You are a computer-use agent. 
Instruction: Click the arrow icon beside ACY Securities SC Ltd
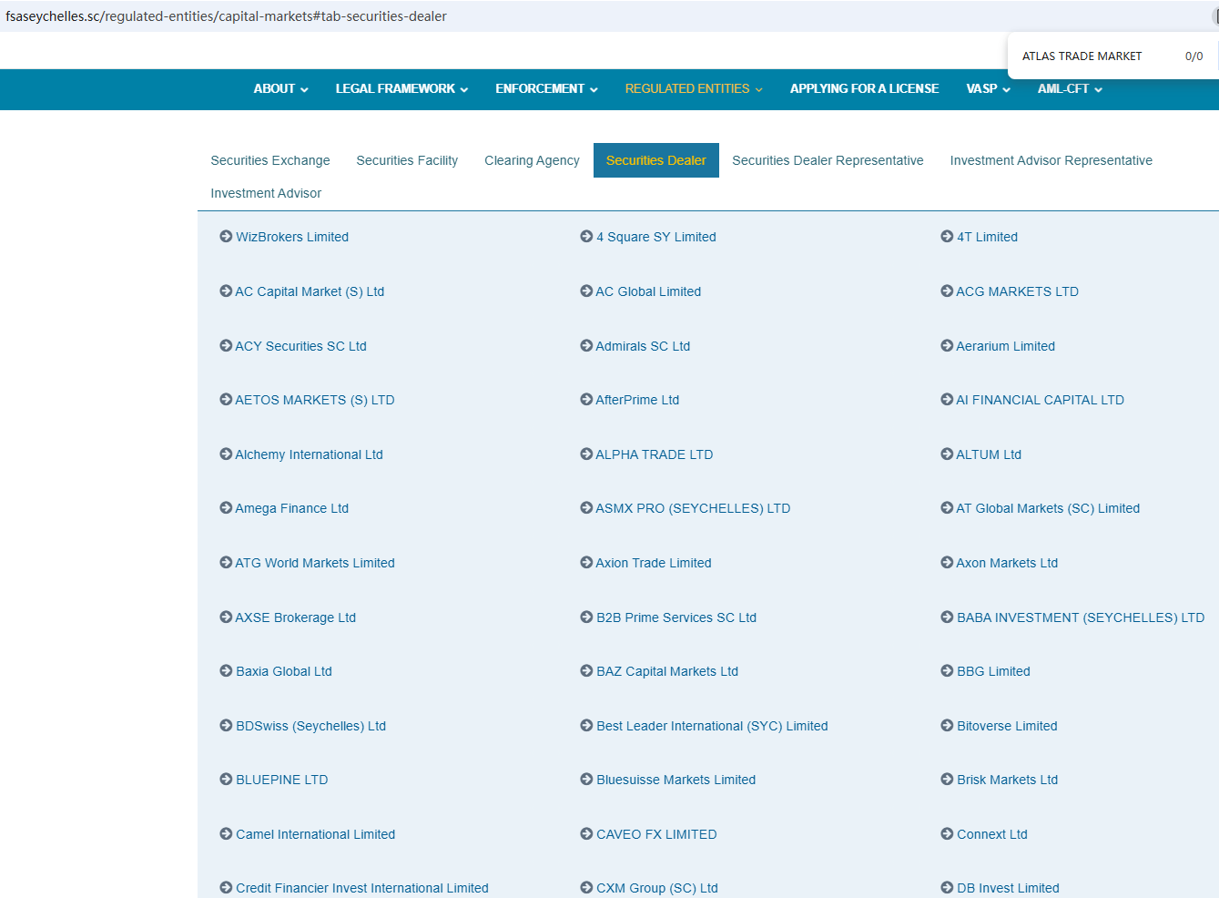coord(226,346)
